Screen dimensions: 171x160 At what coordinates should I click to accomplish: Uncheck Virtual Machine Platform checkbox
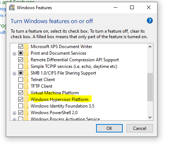pyautogui.click(x=20, y=93)
